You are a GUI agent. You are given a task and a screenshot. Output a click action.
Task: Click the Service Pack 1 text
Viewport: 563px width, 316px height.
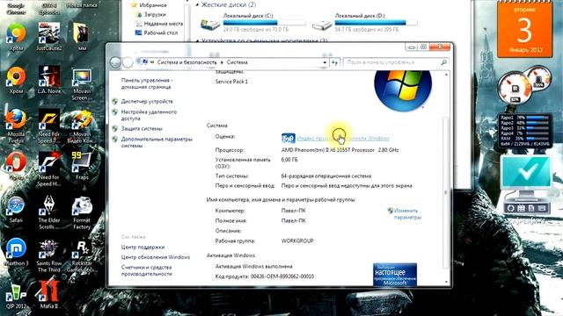click(x=231, y=82)
